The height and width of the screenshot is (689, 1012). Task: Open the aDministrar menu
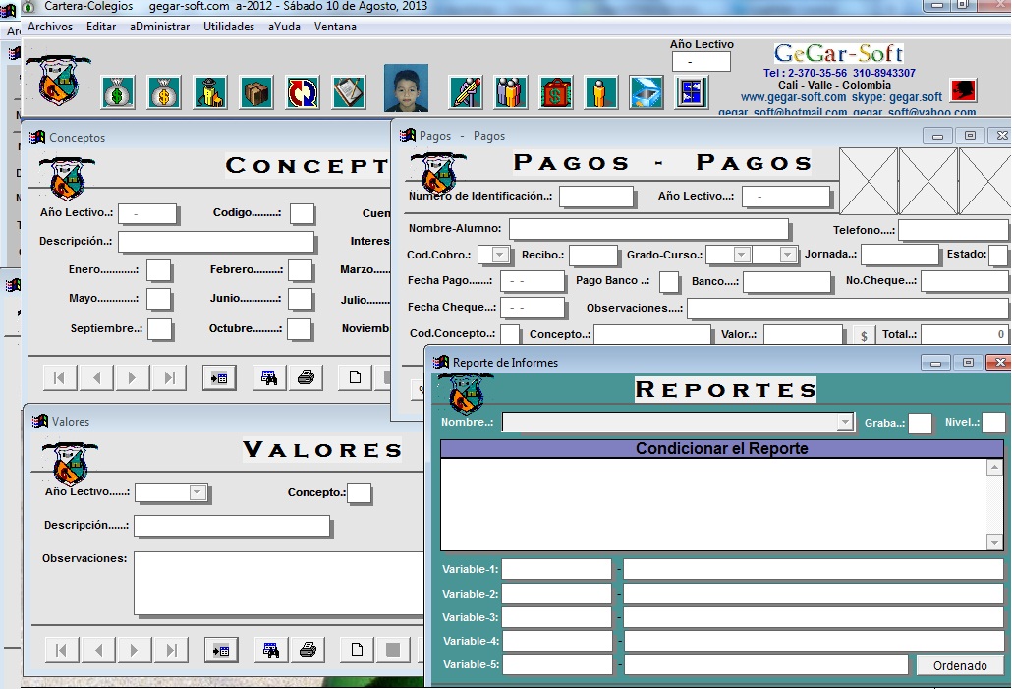[159, 27]
